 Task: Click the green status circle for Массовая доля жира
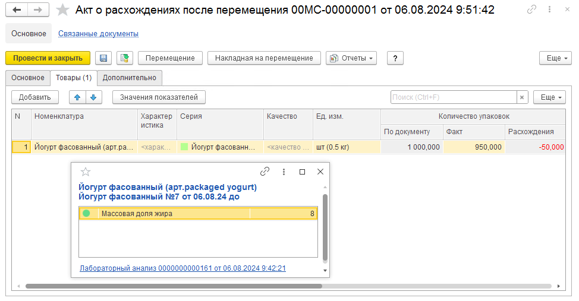(x=86, y=213)
